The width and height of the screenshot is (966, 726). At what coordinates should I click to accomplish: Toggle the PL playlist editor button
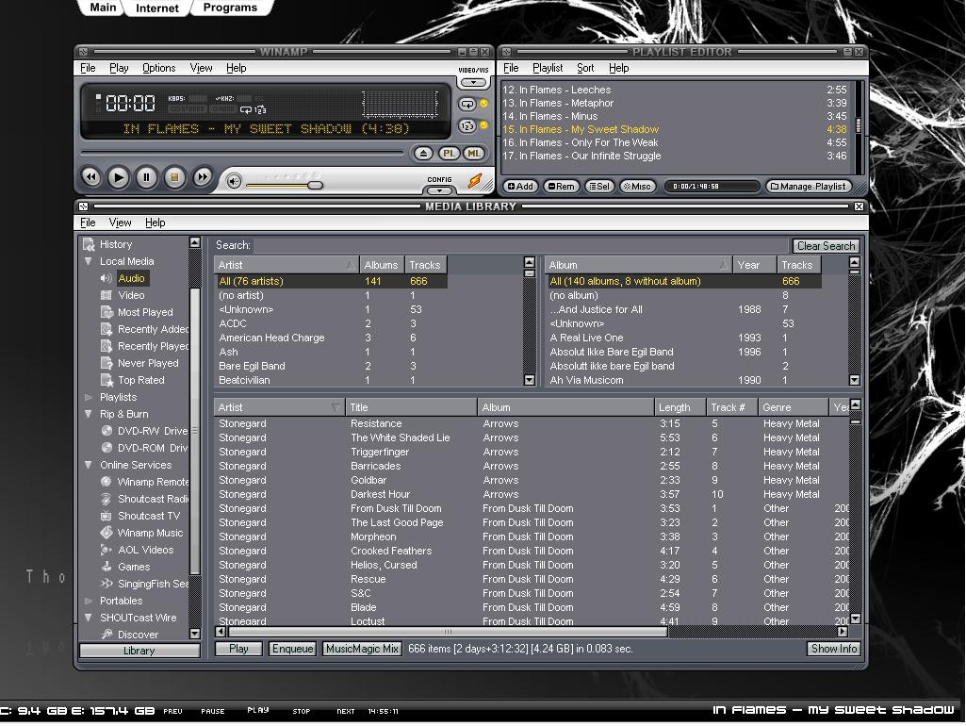click(449, 154)
